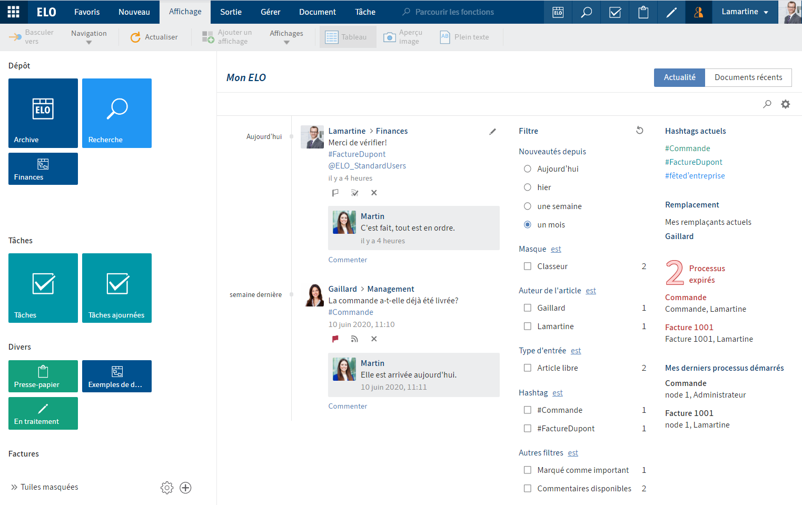This screenshot has width=802, height=505.
Task: Check the Lamartine author checkbox
Action: tap(527, 326)
